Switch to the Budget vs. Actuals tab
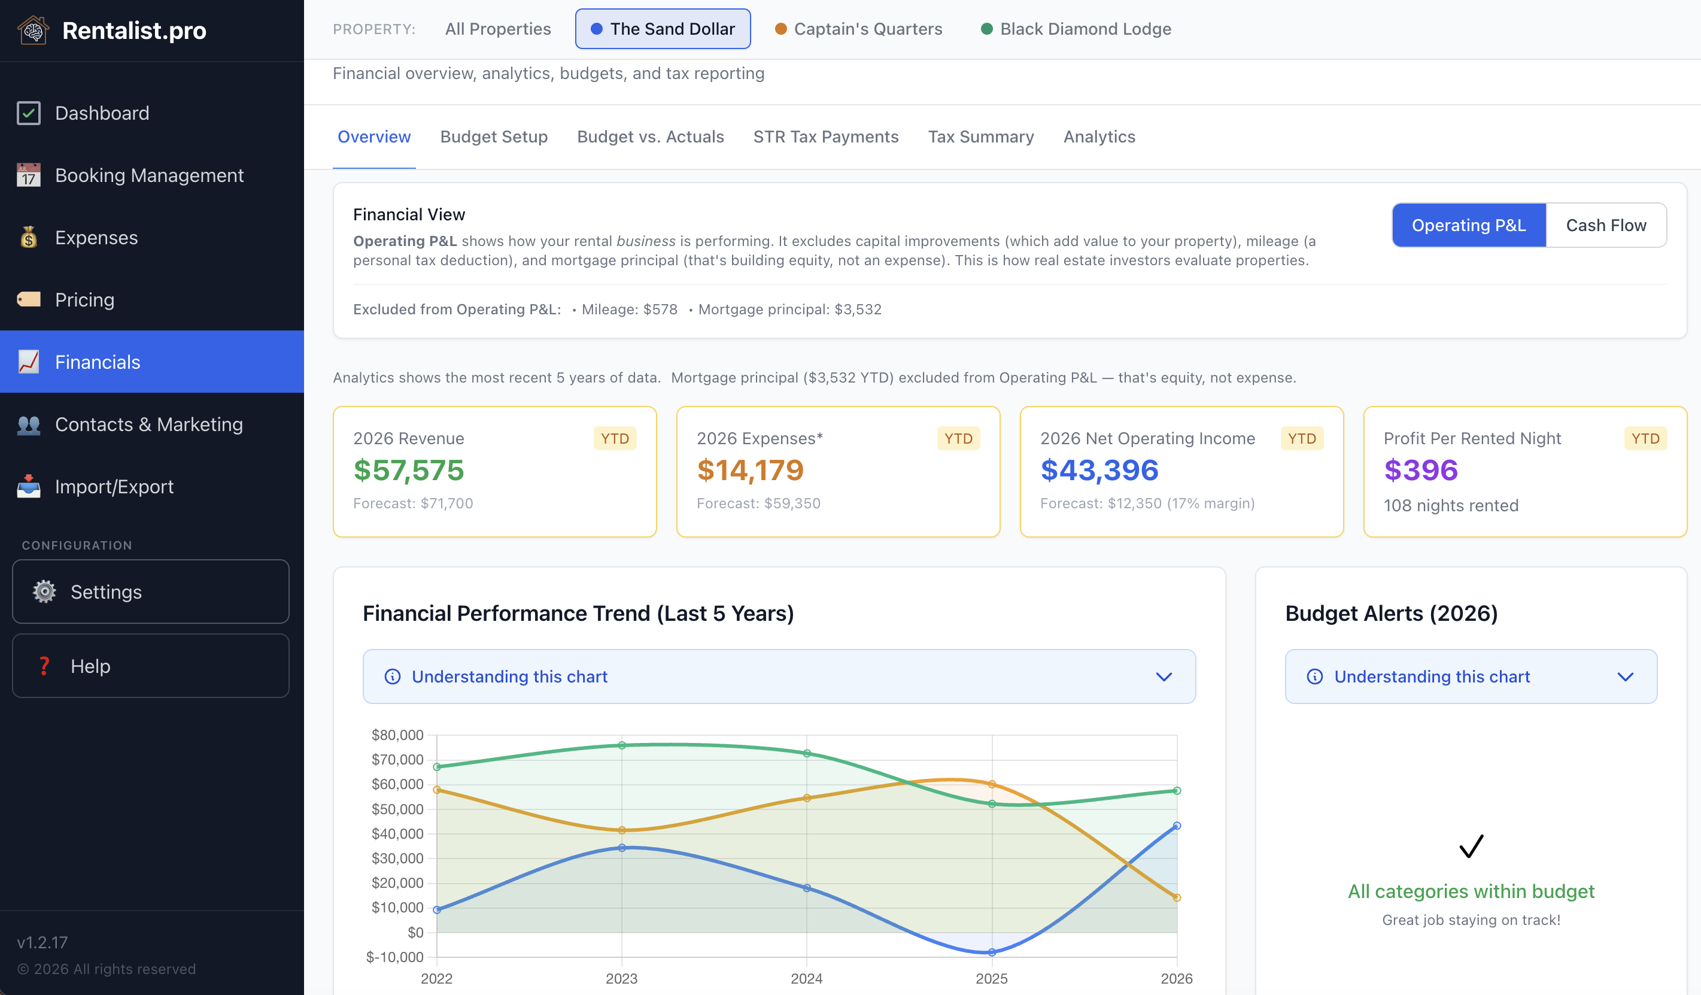Screen dimensions: 1701x995 tap(650, 136)
